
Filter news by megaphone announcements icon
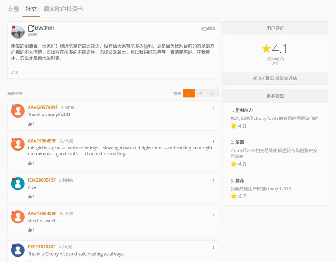click(x=200, y=94)
